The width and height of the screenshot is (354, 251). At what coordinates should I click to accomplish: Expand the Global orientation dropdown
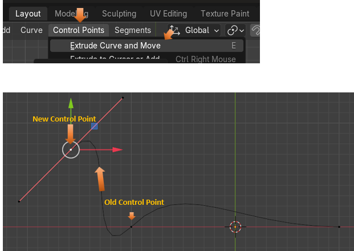tap(202, 30)
